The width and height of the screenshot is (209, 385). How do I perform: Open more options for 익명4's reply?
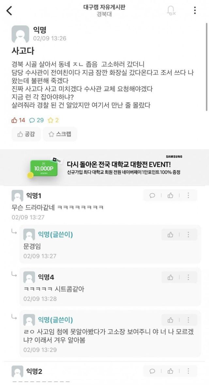pos(188,278)
